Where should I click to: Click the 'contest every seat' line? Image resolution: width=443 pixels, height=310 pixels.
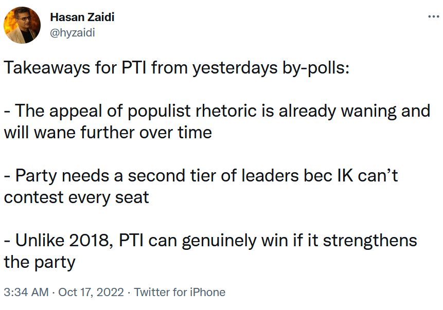click(x=76, y=197)
